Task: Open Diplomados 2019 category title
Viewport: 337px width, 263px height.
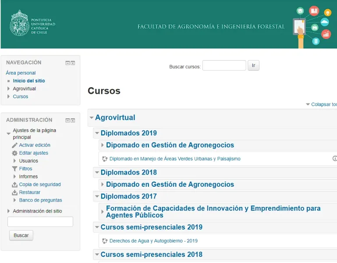Action: pos(129,133)
